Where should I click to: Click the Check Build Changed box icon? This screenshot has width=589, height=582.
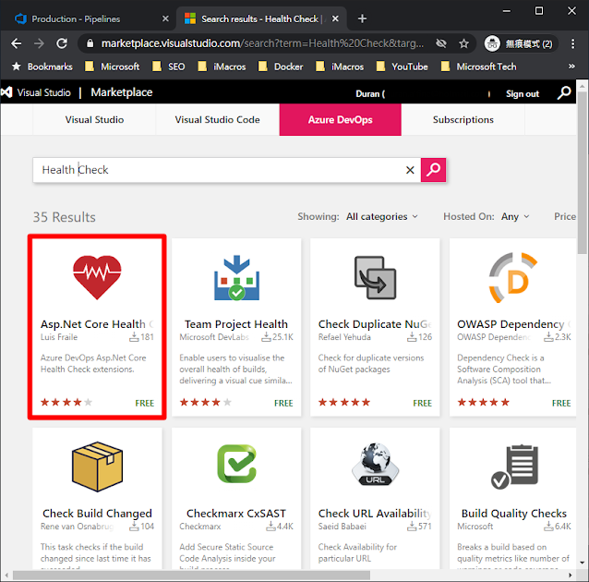pyautogui.click(x=97, y=467)
